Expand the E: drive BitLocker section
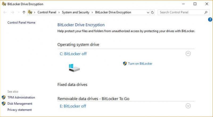 click(x=188, y=106)
